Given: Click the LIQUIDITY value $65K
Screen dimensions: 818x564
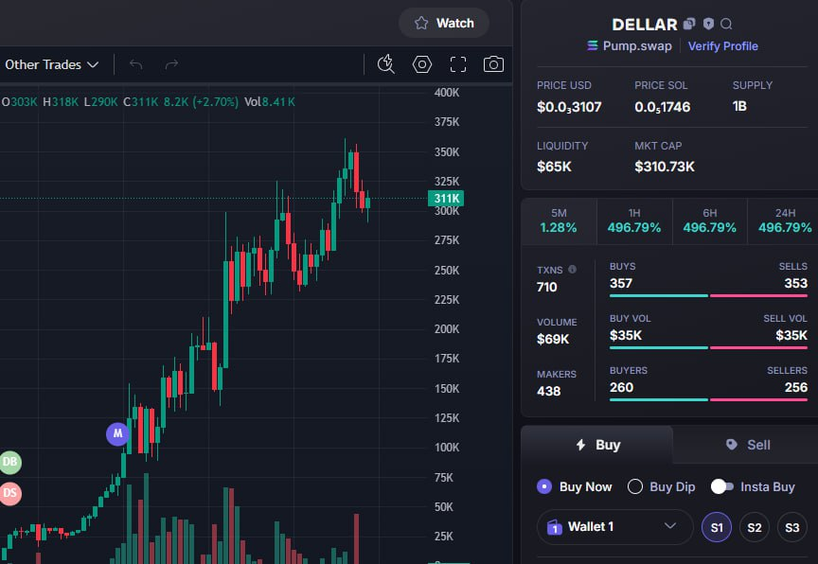Looking at the screenshot, I should (554, 167).
